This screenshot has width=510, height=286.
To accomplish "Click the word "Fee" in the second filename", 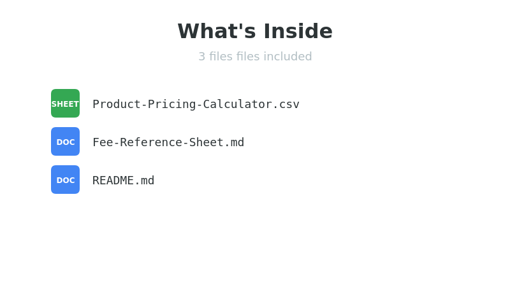I will pyautogui.click(x=103, y=142).
